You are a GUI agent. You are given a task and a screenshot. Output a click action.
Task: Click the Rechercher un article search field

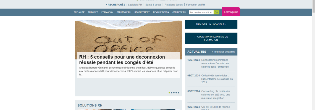pos(201,12)
